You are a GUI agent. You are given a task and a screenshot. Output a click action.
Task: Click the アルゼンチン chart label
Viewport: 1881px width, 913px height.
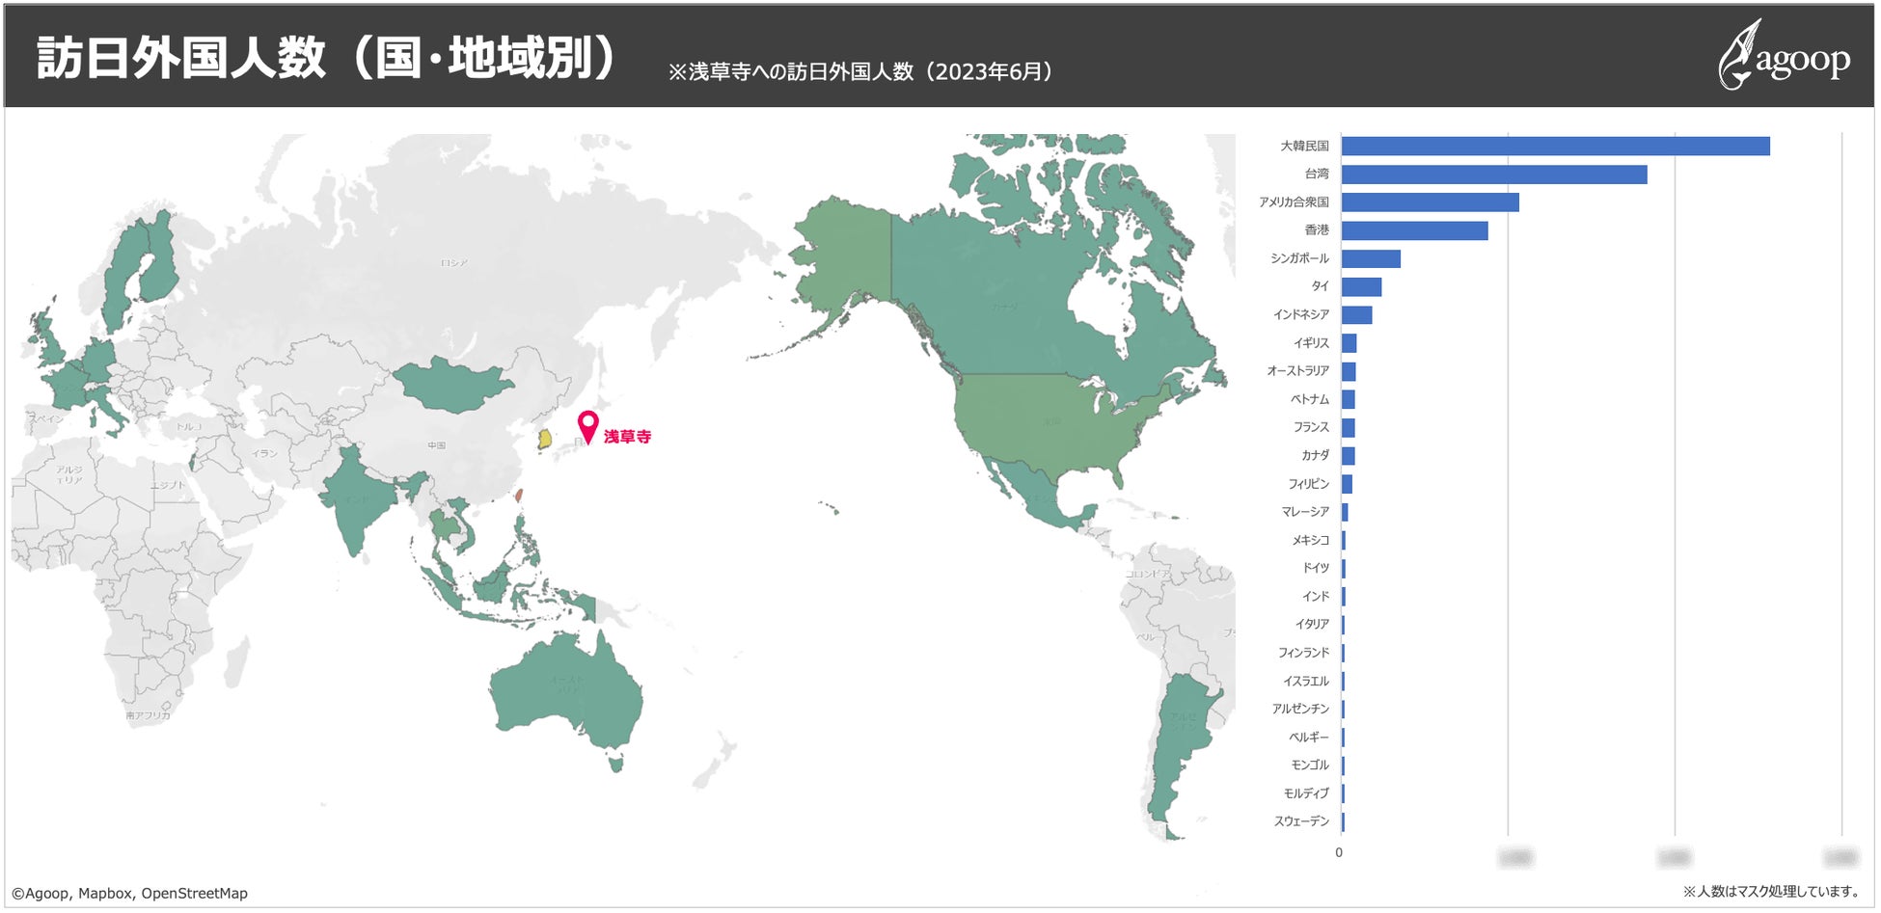point(1300,709)
